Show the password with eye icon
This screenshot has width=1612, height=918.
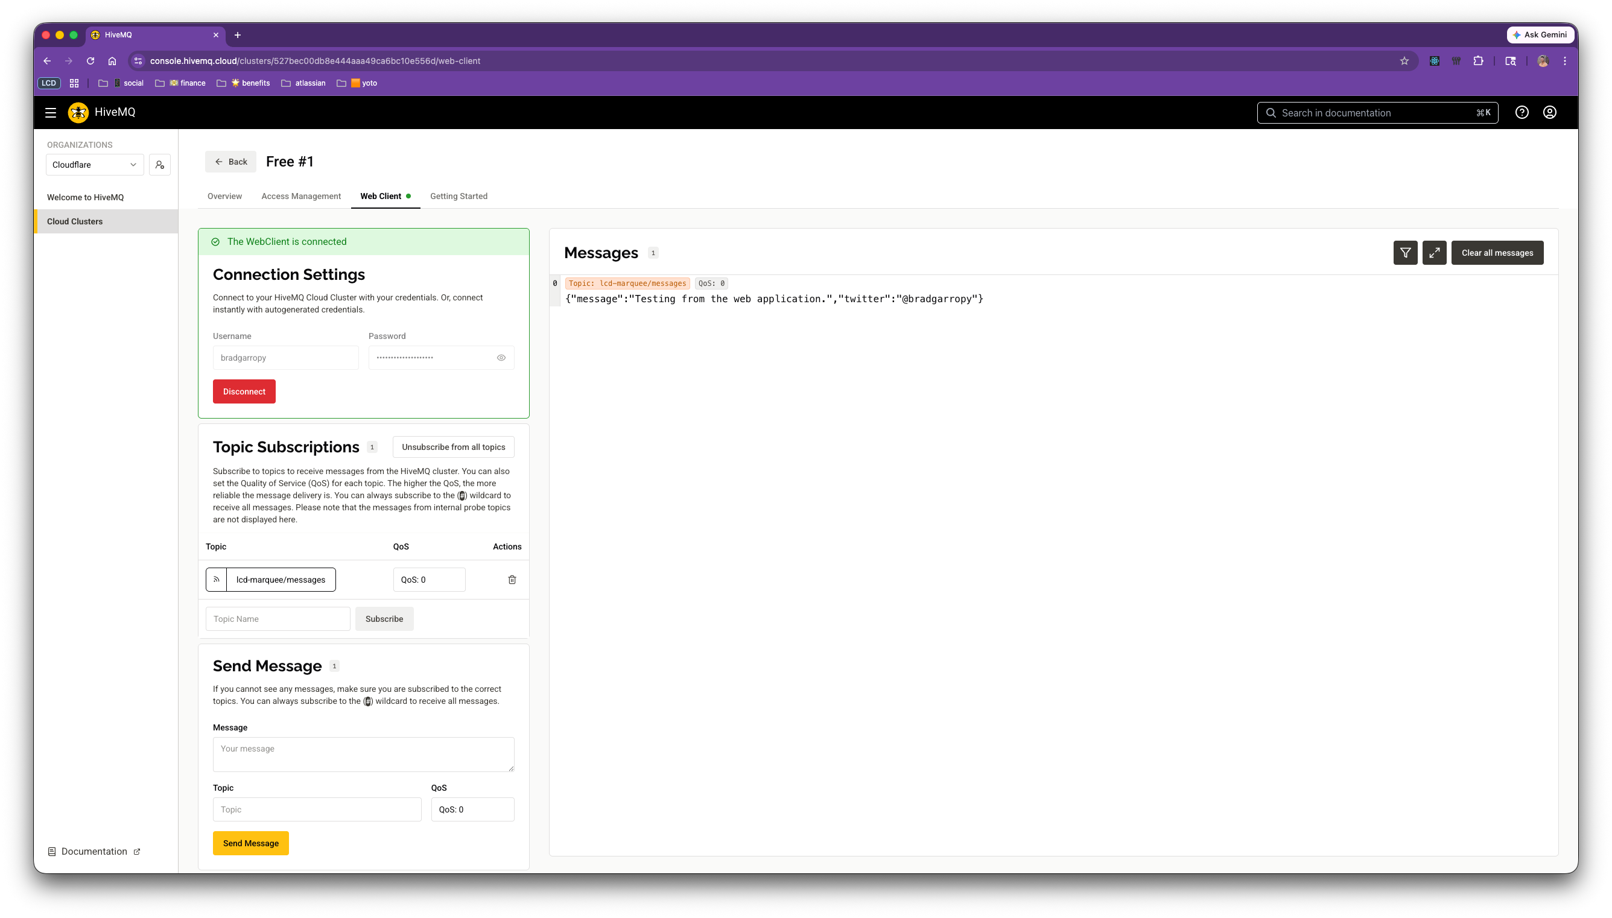click(x=501, y=358)
